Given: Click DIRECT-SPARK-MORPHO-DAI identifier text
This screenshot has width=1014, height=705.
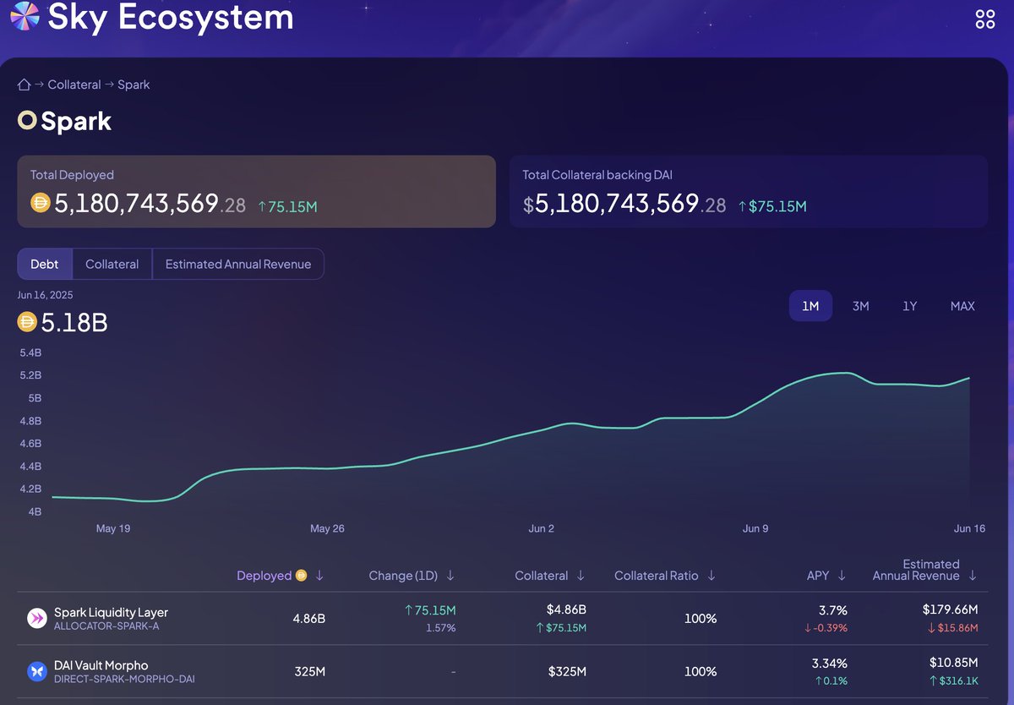Looking at the screenshot, I should pos(124,679).
